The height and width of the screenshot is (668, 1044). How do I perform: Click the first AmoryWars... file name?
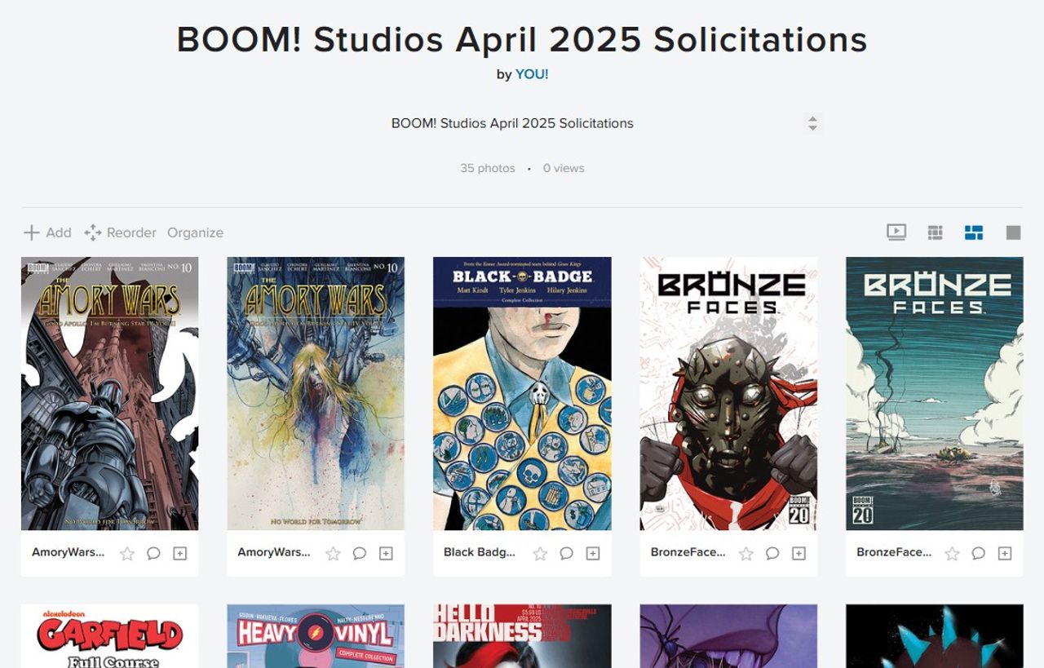[68, 552]
